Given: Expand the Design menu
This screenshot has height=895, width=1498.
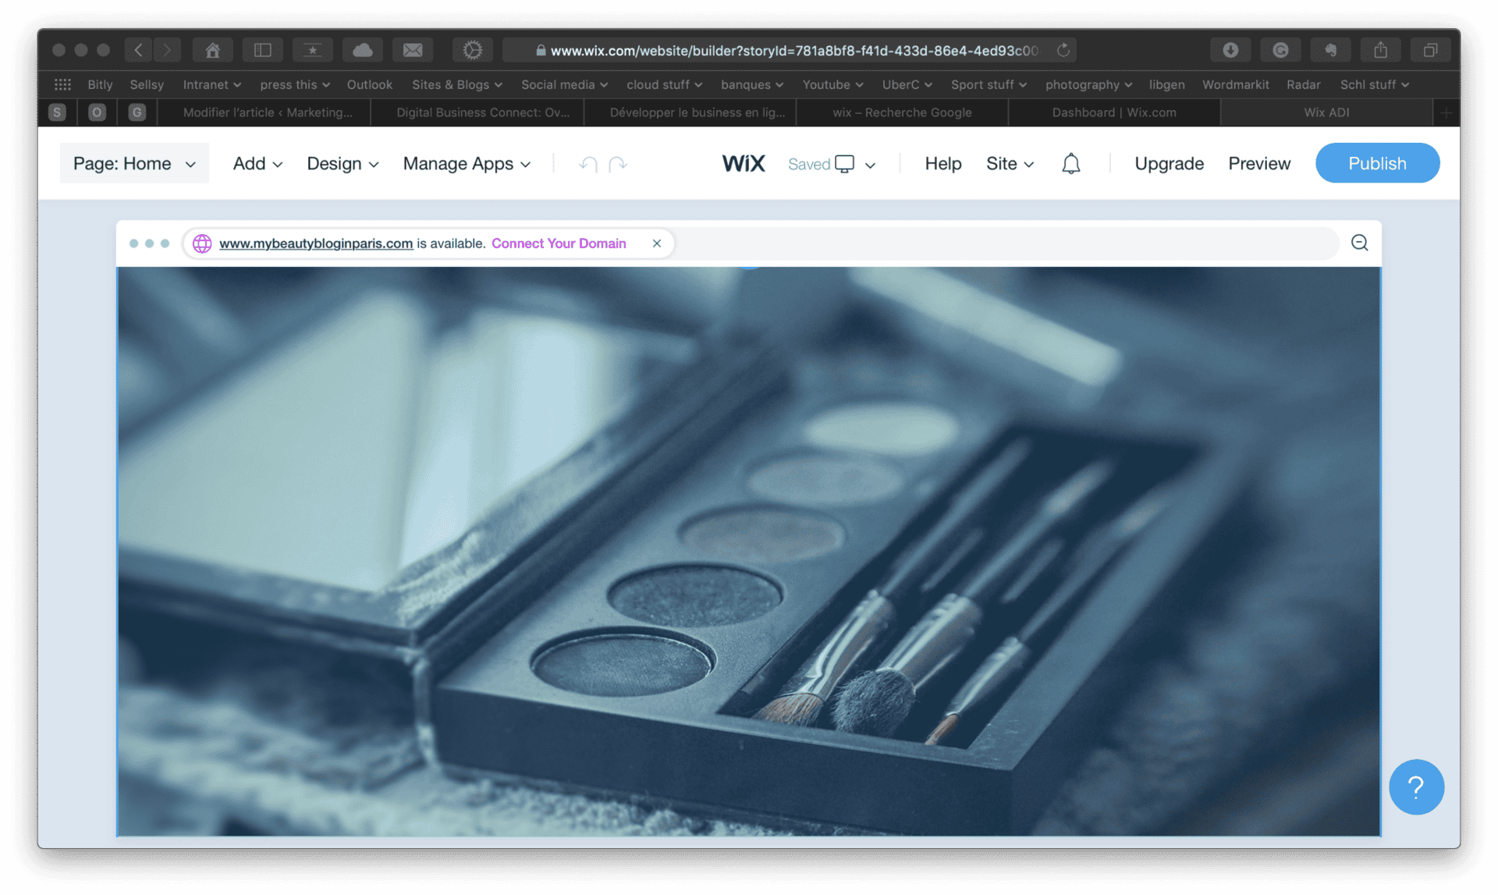Looking at the screenshot, I should (343, 164).
